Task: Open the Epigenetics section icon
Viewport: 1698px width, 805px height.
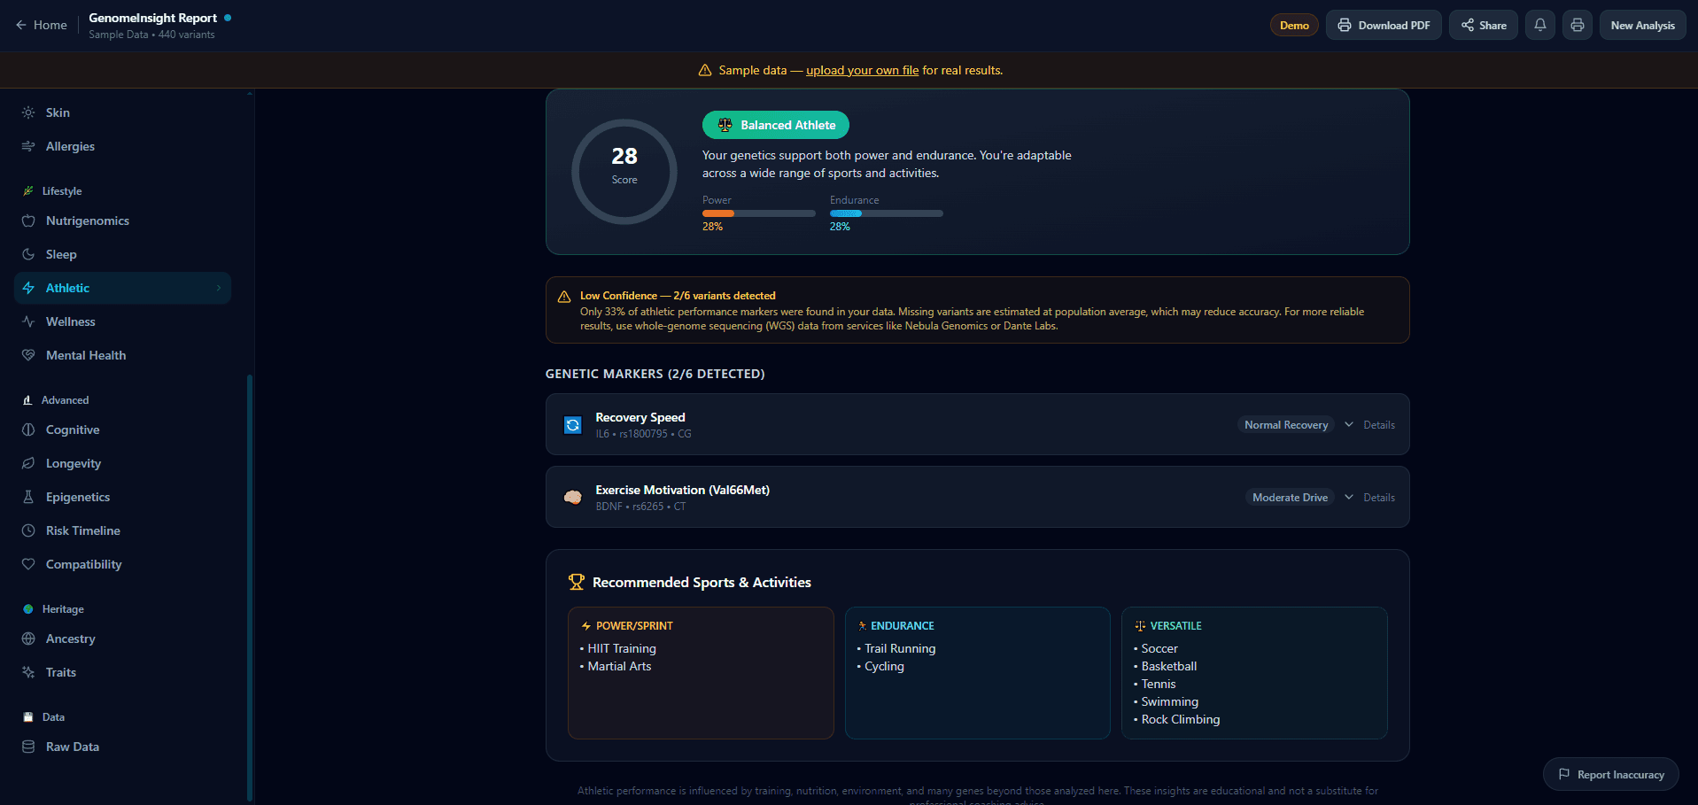Action: 28,497
